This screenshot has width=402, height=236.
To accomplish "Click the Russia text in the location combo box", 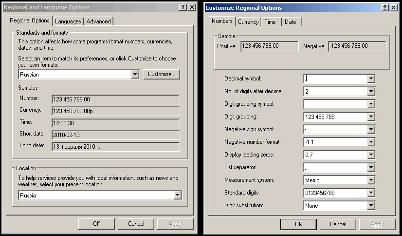I will pyautogui.click(x=28, y=196).
